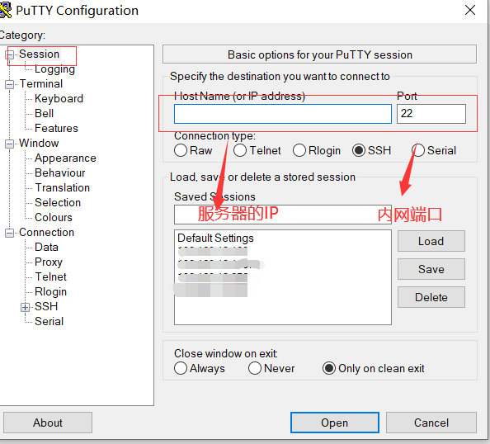Collapse the Terminal tree node
Image resolution: width=490 pixels, height=444 pixels.
click(x=10, y=84)
